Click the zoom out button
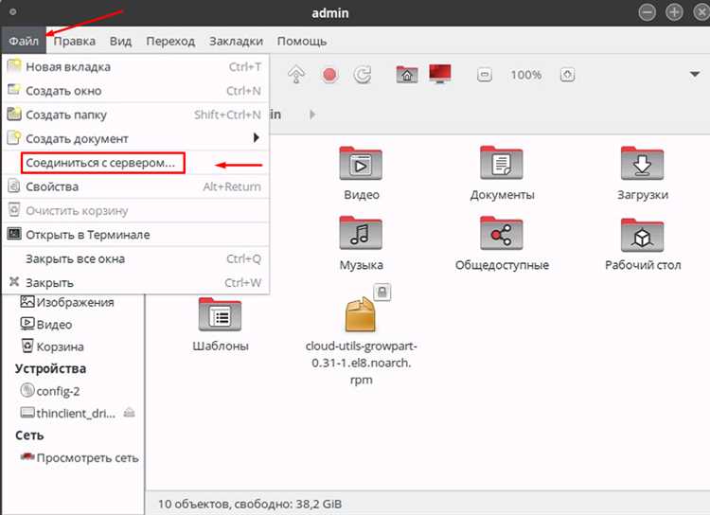Viewport: 710px width, 515px height. tap(484, 74)
